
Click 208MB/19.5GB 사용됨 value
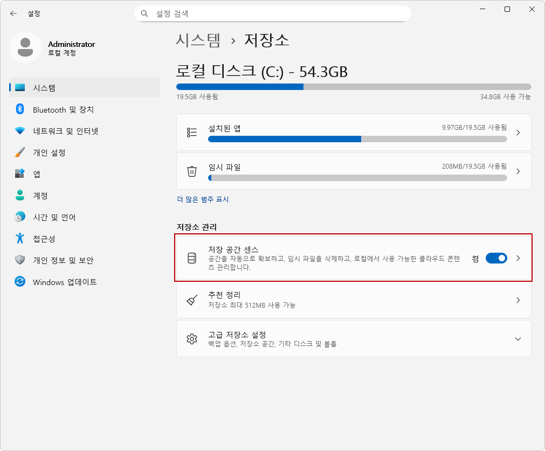474,166
